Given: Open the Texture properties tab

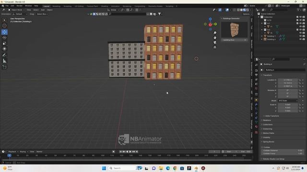Looking at the screenshot, I should (x=256, y=132).
